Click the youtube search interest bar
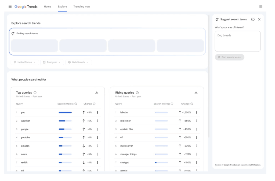This screenshot has width=275, height=181. click(65, 138)
